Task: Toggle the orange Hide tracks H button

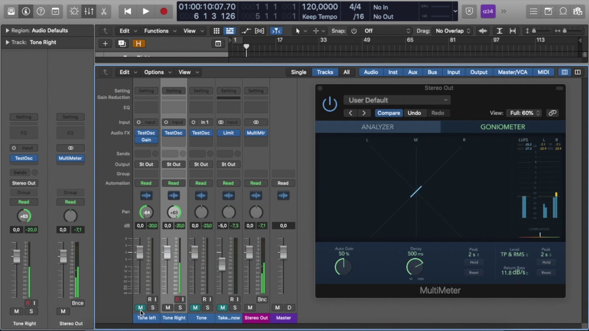Action: coord(139,44)
